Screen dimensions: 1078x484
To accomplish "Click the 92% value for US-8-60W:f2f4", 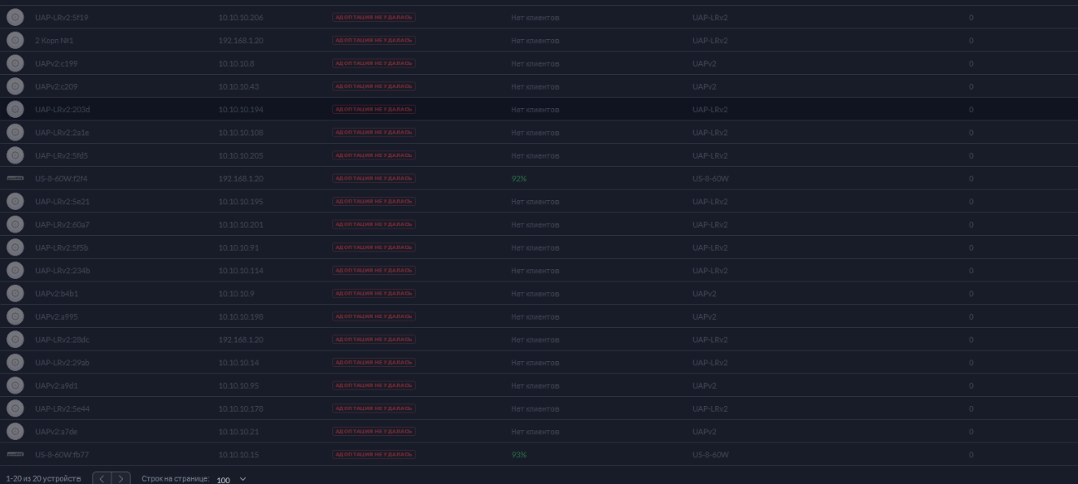I will 518,178.
